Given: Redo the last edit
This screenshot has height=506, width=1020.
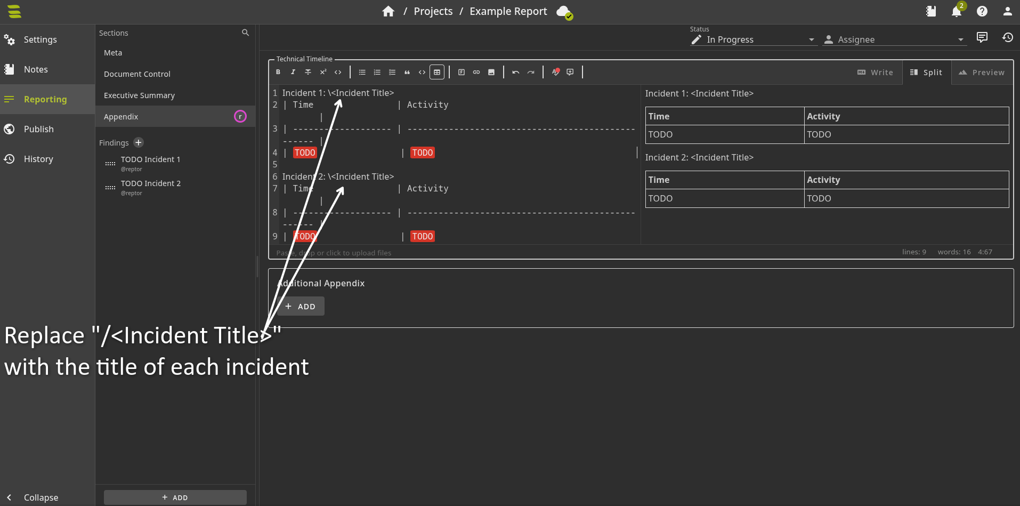Looking at the screenshot, I should [x=530, y=72].
